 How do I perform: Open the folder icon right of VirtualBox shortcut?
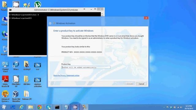pos(27,95)
